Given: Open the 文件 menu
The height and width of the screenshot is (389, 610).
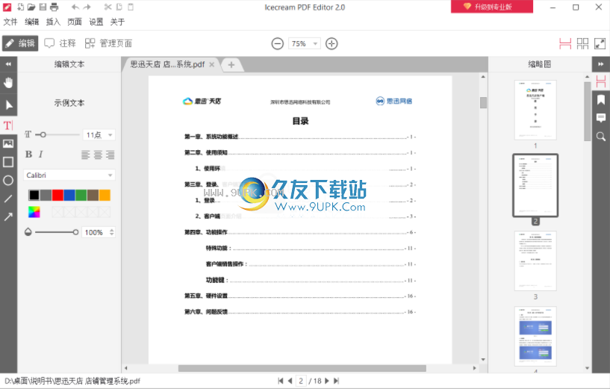Looking at the screenshot, I should click(x=10, y=22).
